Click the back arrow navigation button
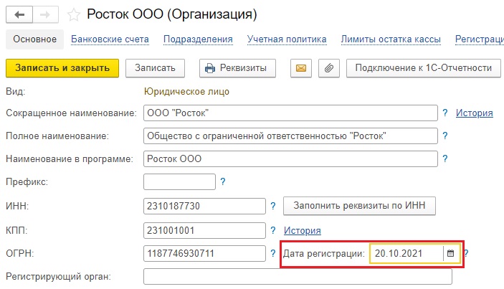Viewport: 504px width, 289px height. 19,14
